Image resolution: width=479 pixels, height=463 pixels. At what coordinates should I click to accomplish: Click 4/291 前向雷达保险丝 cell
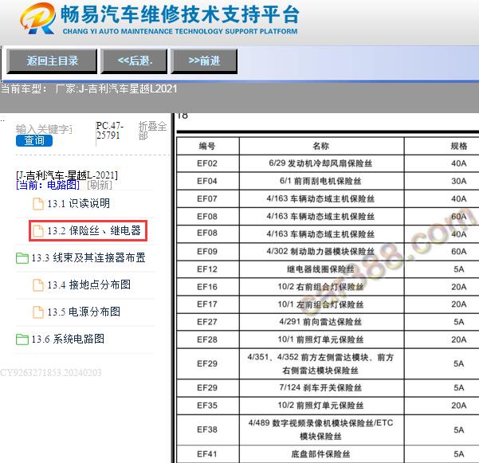click(321, 322)
